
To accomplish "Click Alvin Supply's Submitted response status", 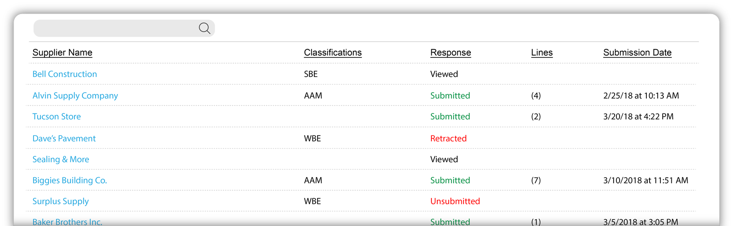I will [450, 96].
